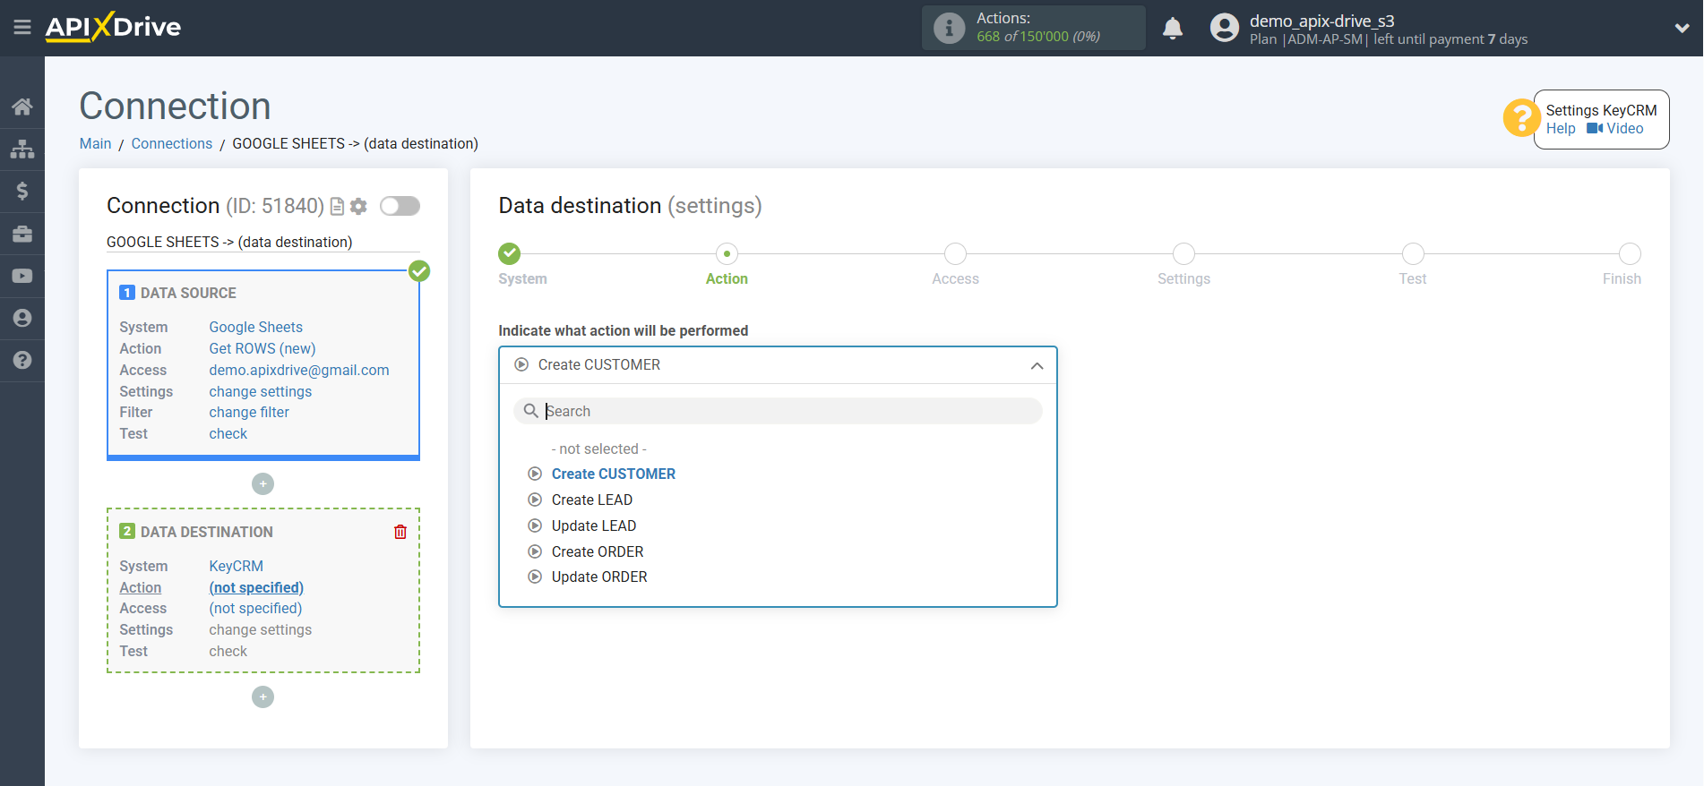Open the help question sidebar icon
Screen dimensions: 1704x786
click(22, 360)
